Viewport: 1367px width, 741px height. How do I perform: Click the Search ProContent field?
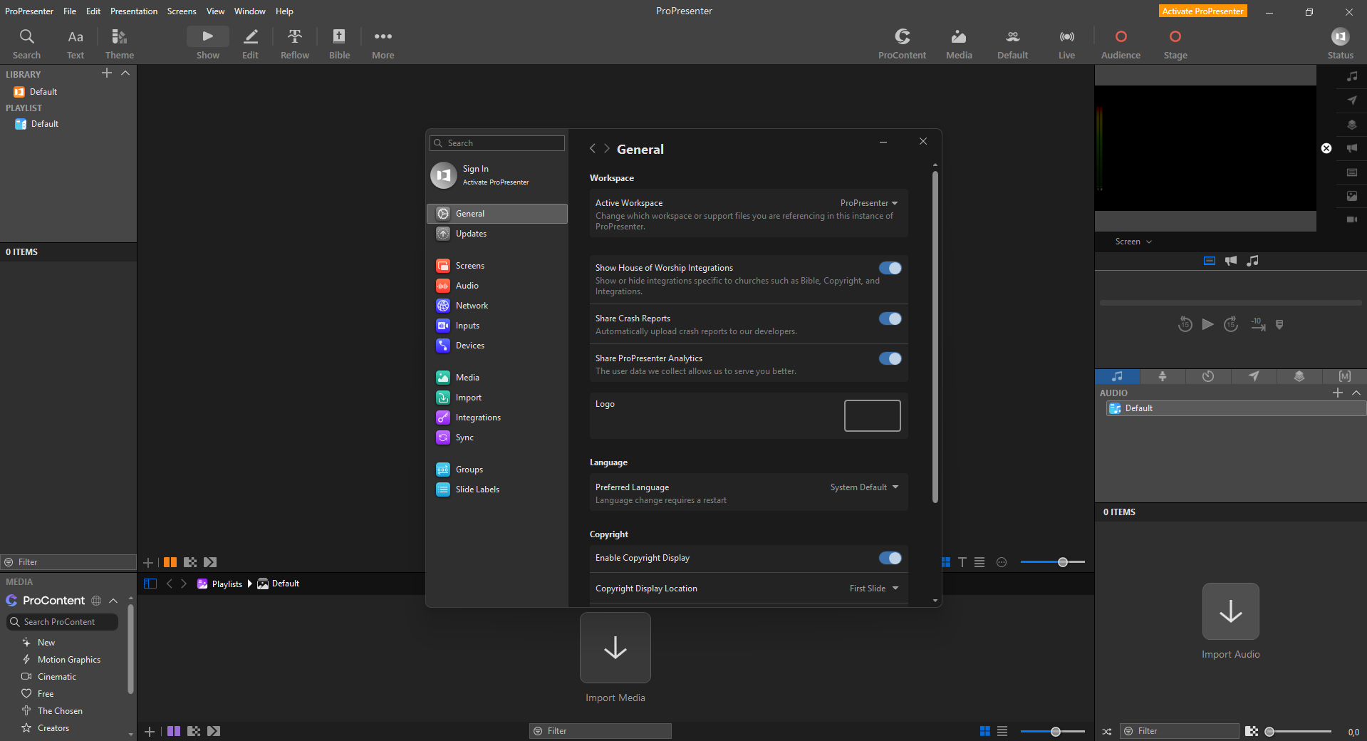63,622
